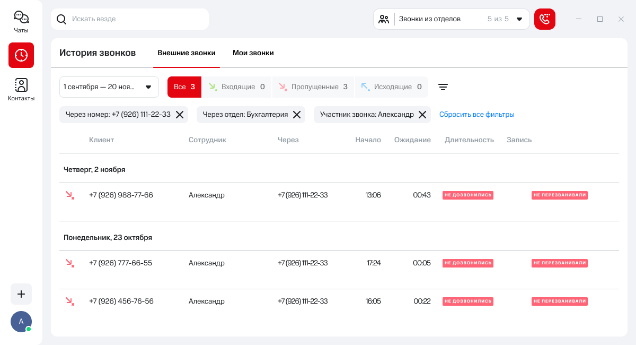This screenshot has width=636, height=345.
Task: Click the missed call icon for +7 (926) 988-77-66
Action: pos(69,195)
